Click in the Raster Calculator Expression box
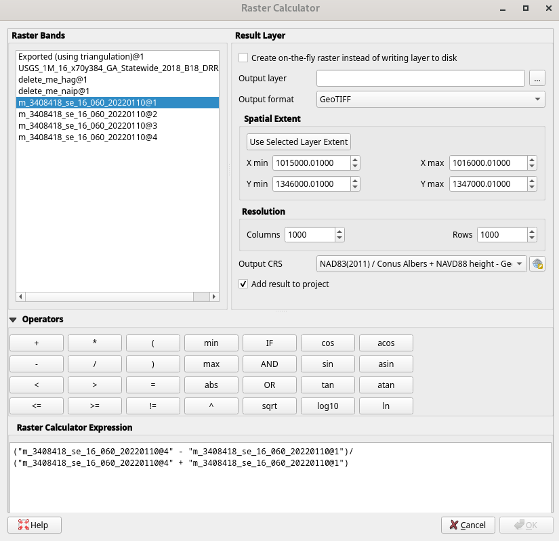The height and width of the screenshot is (541, 559). [281, 477]
